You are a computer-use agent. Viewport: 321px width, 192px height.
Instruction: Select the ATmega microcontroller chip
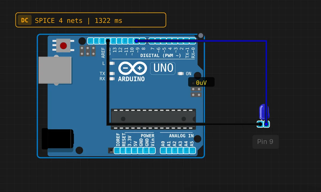tap(153, 119)
